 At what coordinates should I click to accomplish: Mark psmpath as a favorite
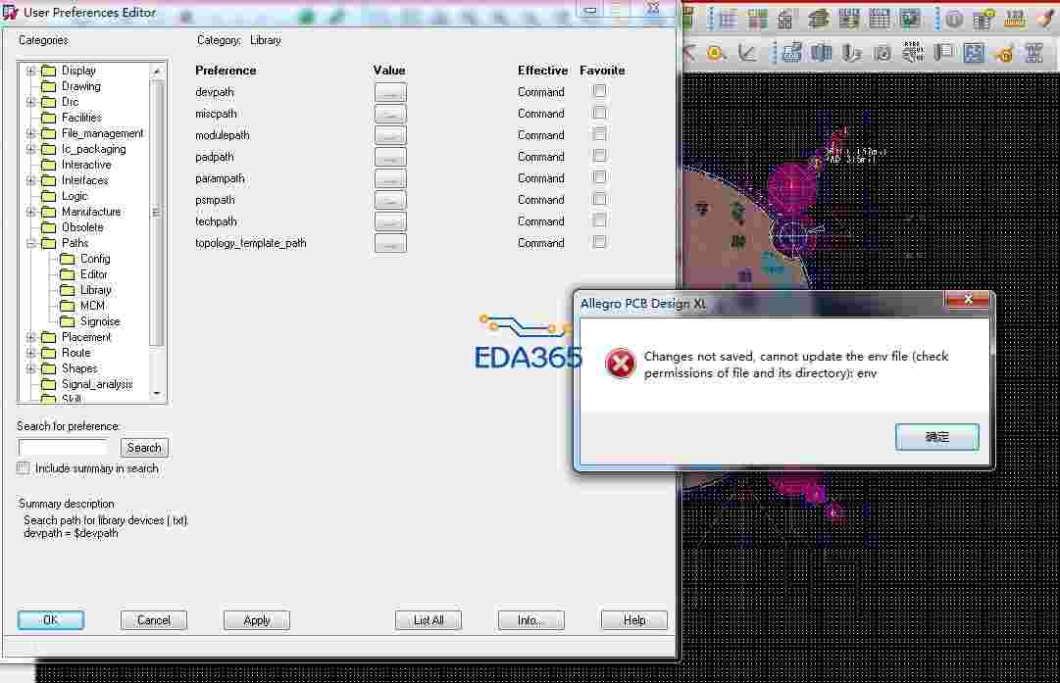600,199
